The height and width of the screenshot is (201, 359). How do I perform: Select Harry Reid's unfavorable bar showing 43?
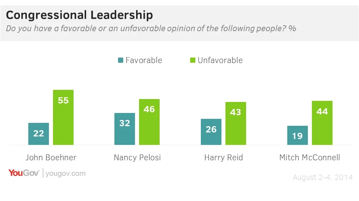pyautogui.click(x=236, y=123)
